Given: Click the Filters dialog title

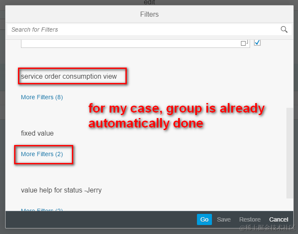Looking at the screenshot, I should pyautogui.click(x=149, y=14).
